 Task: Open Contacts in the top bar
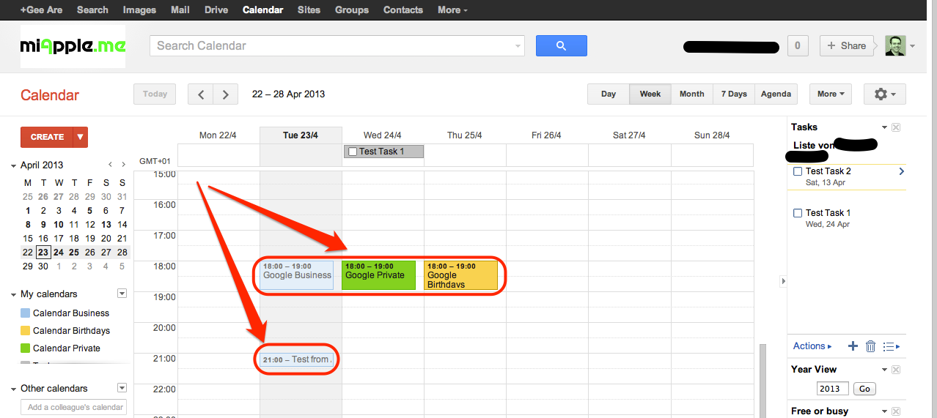[x=403, y=10]
